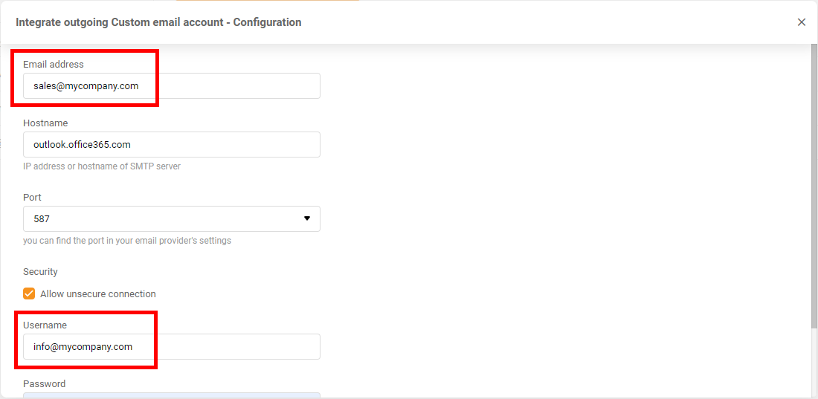Viewport: 818px width, 399px height.
Task: Click the 'Allow unsecure connection' label text
Action: pos(98,294)
